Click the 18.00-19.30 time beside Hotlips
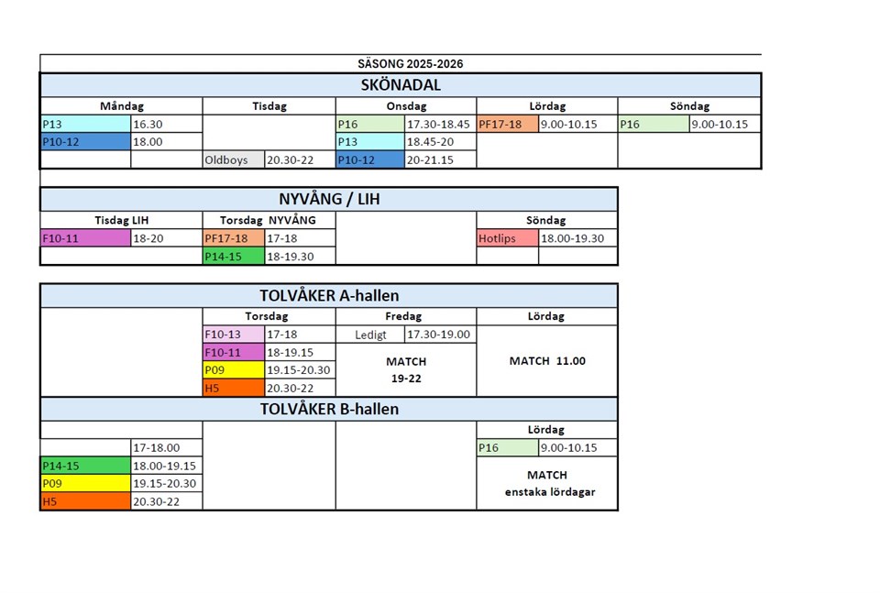880x593 pixels. 577,238
